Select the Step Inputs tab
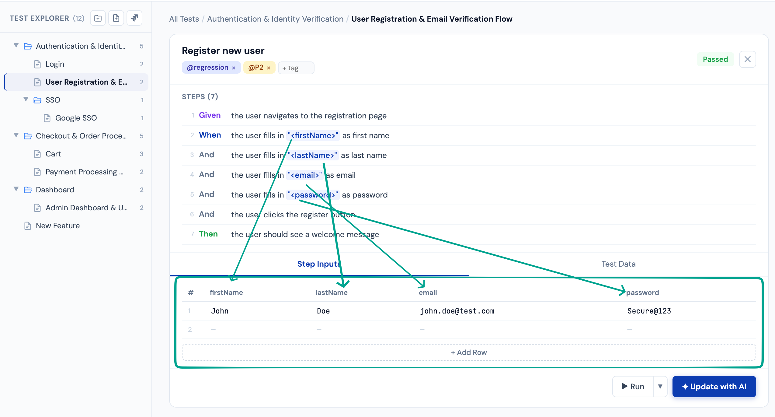This screenshot has width=775, height=417. [318, 264]
